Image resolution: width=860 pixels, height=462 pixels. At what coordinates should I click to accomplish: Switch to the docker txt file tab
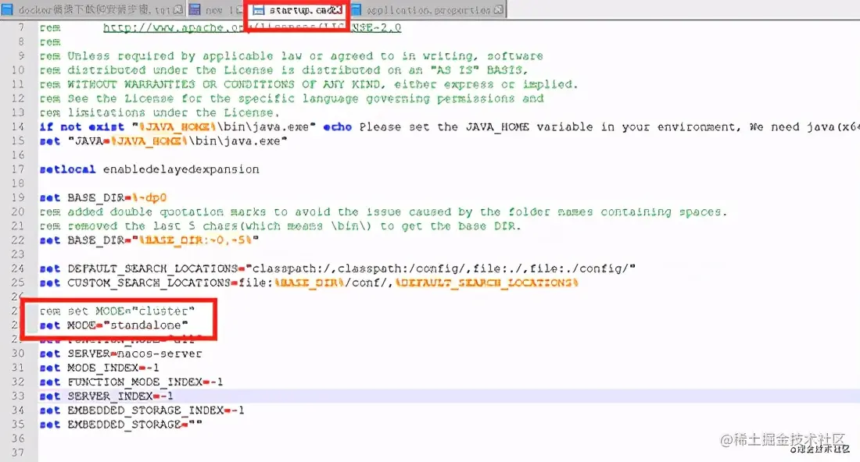(93, 10)
